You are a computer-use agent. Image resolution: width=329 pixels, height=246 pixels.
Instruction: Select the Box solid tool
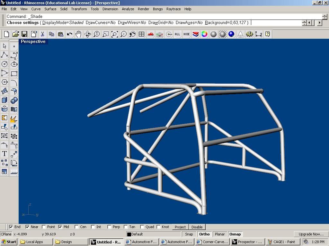(4, 100)
